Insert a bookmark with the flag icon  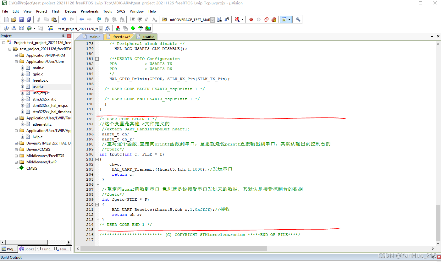99,19
